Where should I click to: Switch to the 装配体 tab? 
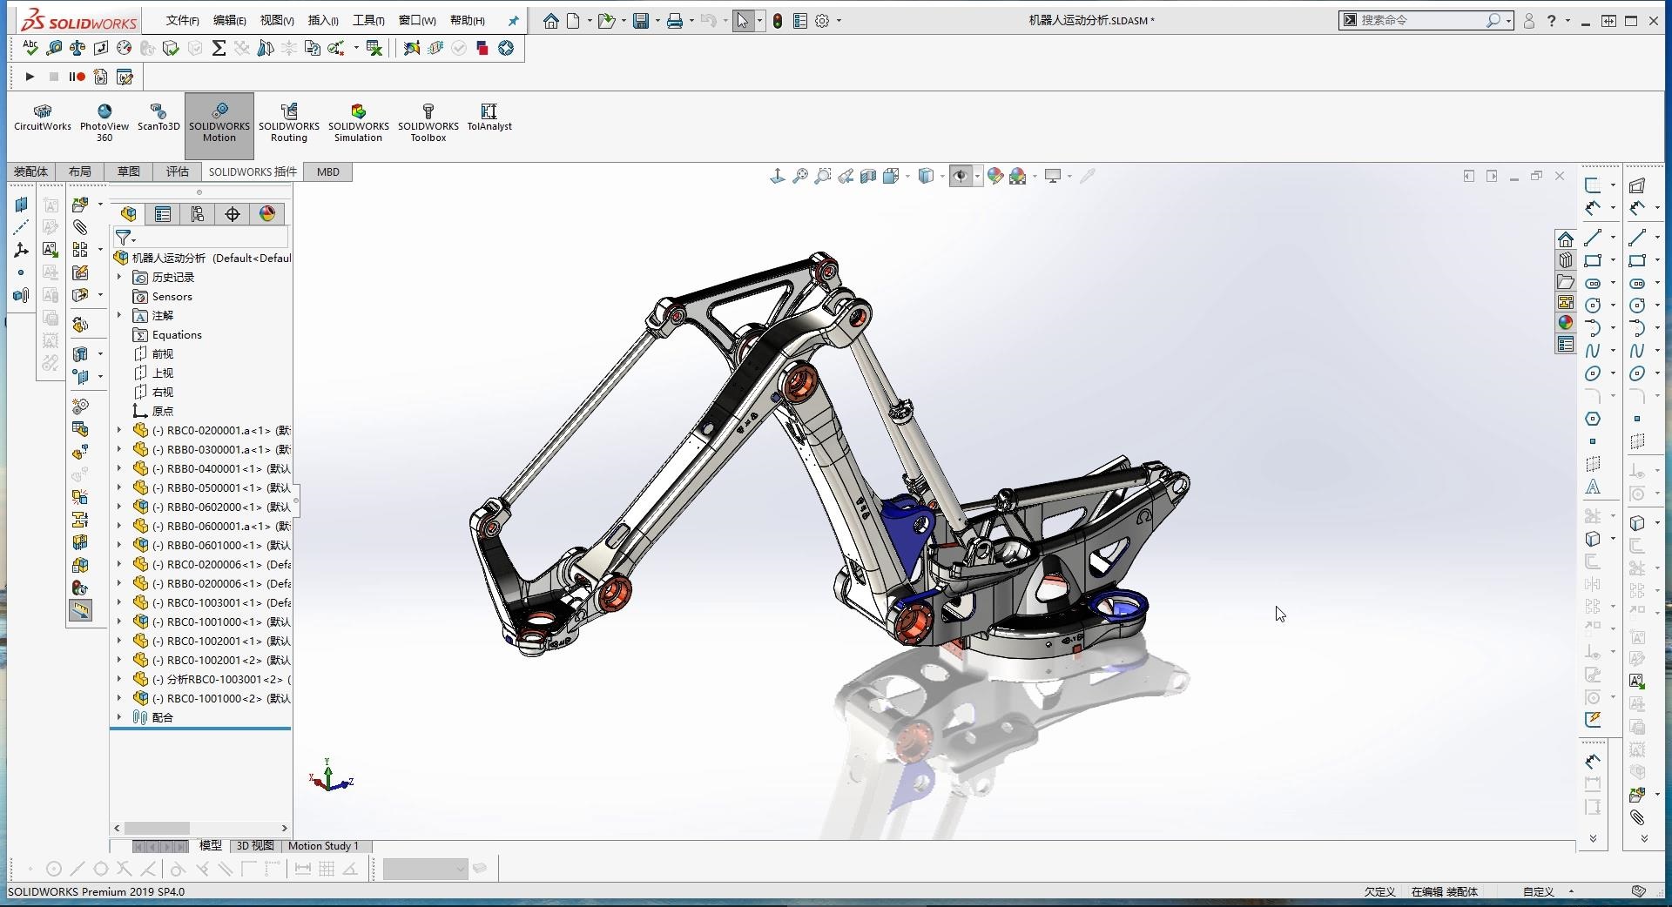click(31, 171)
